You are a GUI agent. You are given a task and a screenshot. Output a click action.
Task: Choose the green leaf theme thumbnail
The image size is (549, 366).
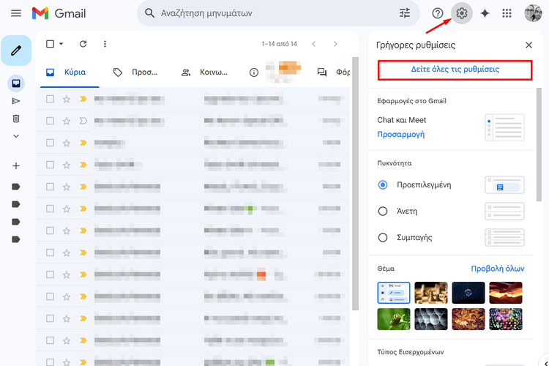pyautogui.click(x=394, y=318)
